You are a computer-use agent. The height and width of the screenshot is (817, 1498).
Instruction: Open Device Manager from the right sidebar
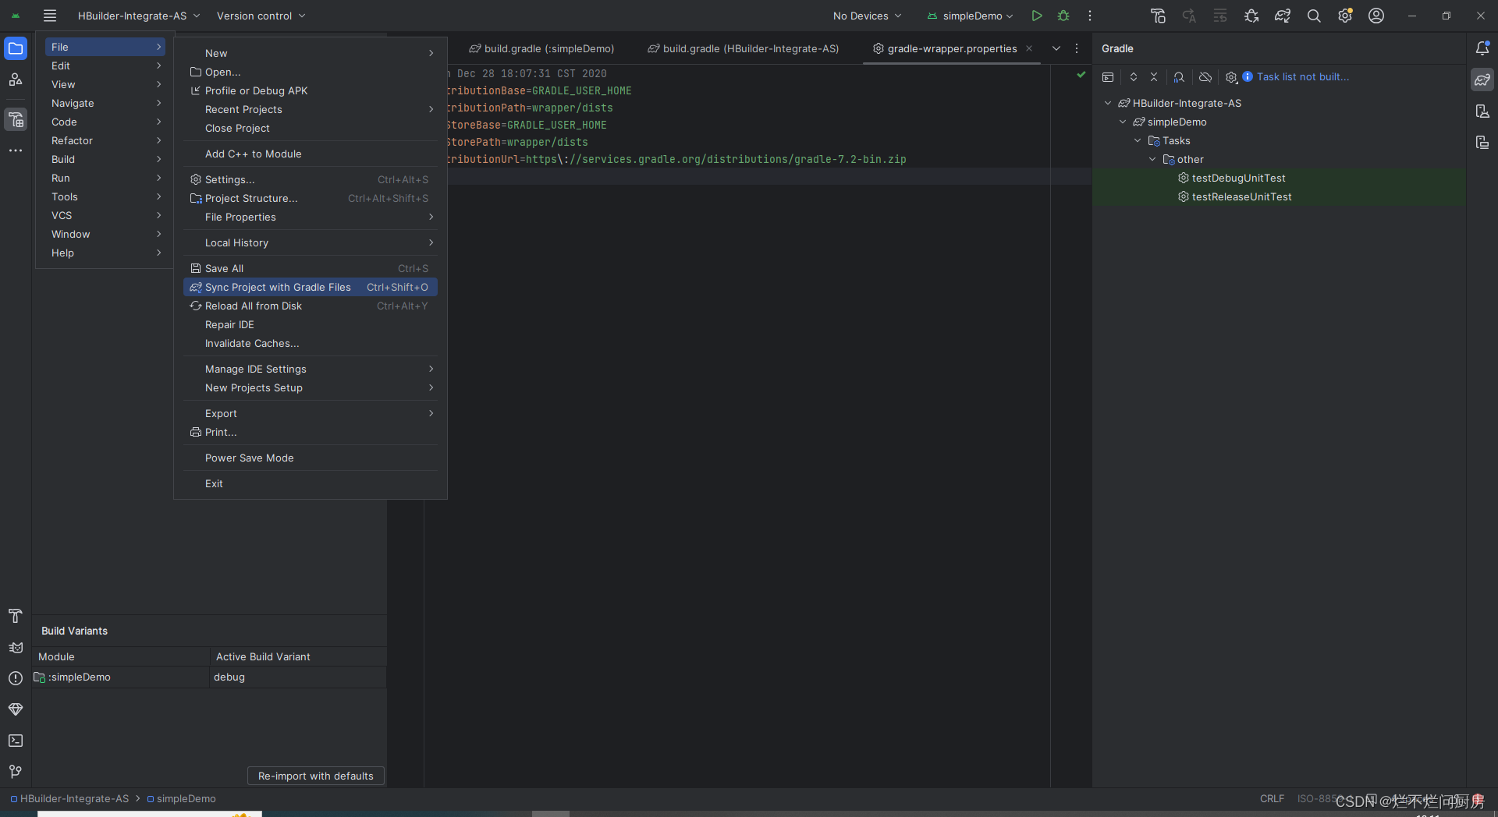click(1483, 111)
